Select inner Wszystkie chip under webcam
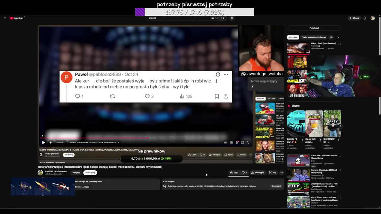381x214 pixels. [x=260, y=99]
